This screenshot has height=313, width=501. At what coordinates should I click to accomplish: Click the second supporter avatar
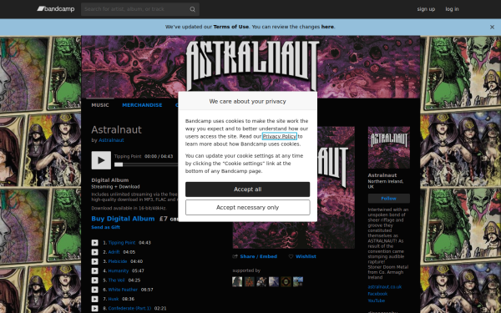249,282
